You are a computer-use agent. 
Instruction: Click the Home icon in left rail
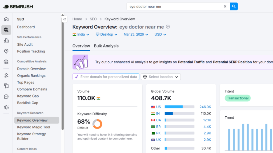click(6, 19)
